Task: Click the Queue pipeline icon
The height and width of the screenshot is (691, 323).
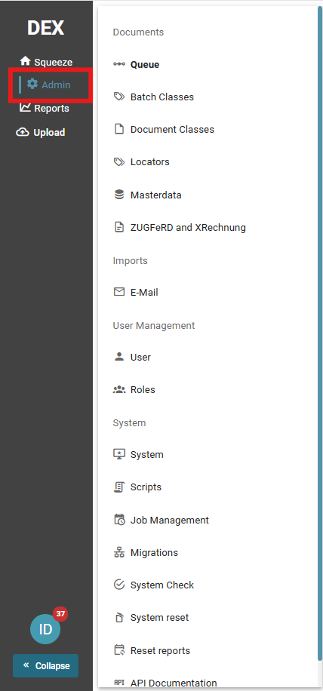Action: (119, 64)
